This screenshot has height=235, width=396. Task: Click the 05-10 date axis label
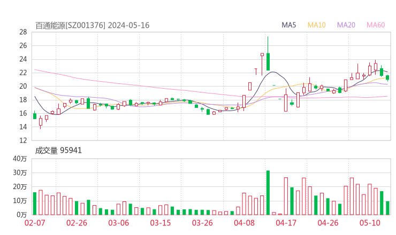[x=370, y=223]
